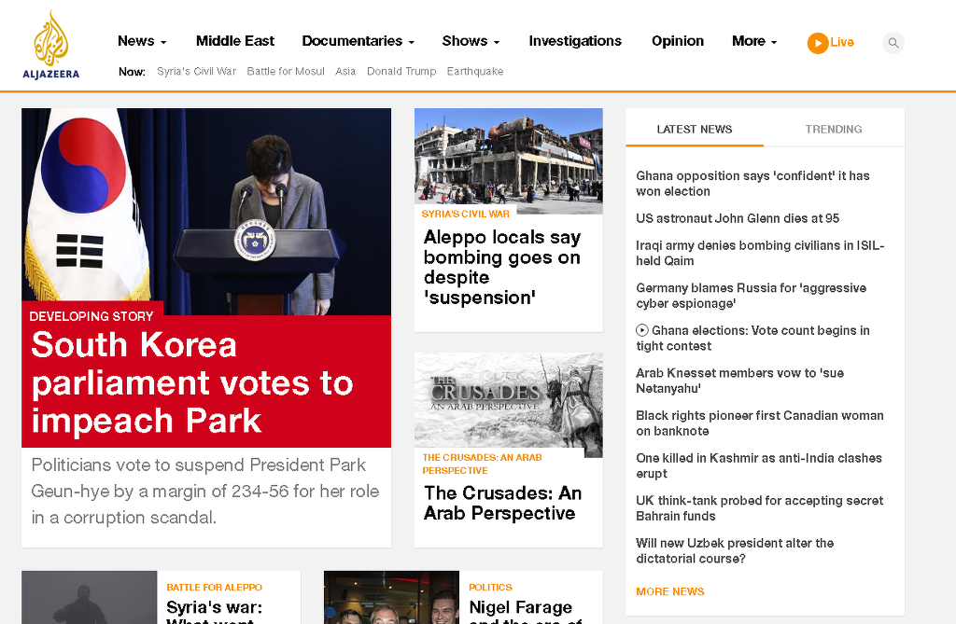Open the Shows dropdown menu

click(471, 41)
